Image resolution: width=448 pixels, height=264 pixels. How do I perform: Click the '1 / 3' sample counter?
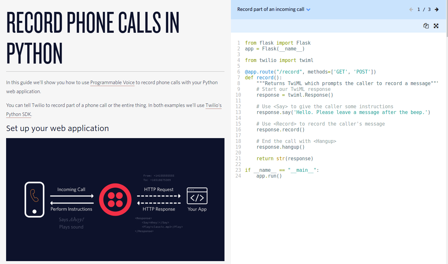424,9
